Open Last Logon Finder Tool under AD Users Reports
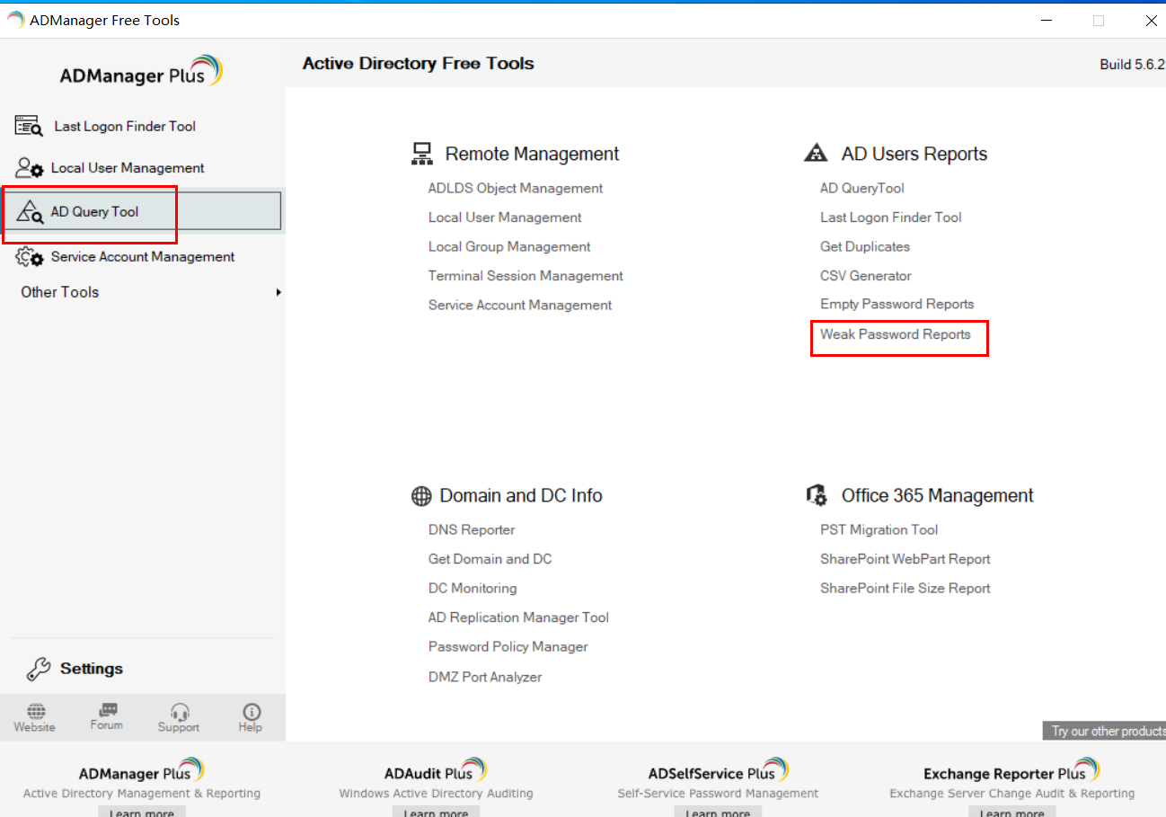 click(x=891, y=218)
